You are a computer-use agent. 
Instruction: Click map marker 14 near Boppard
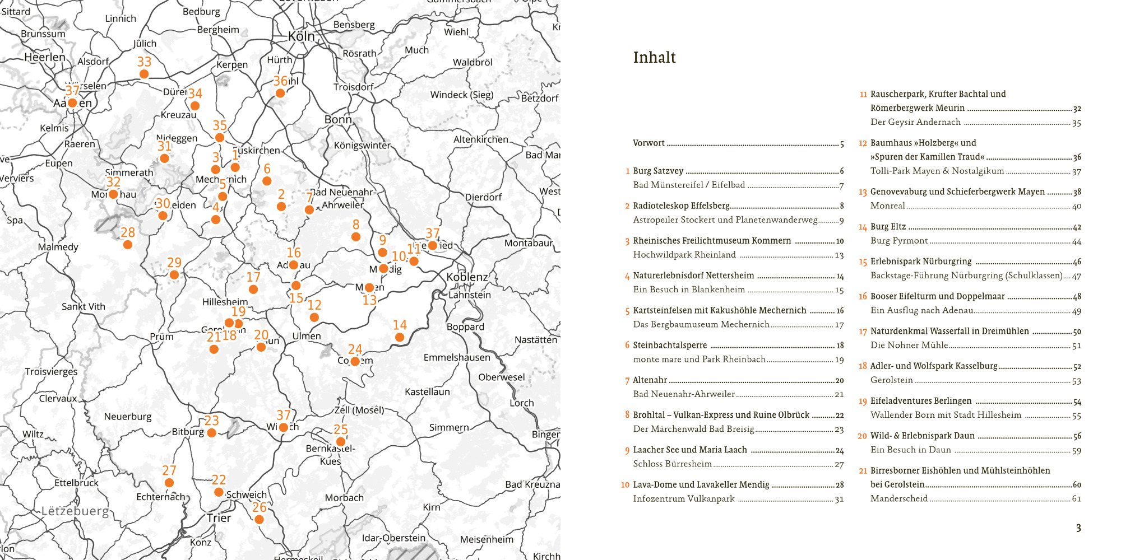click(x=399, y=337)
